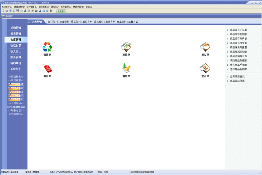Open the 业务管理 menu
This screenshot has height=175, width=262.
31,7
